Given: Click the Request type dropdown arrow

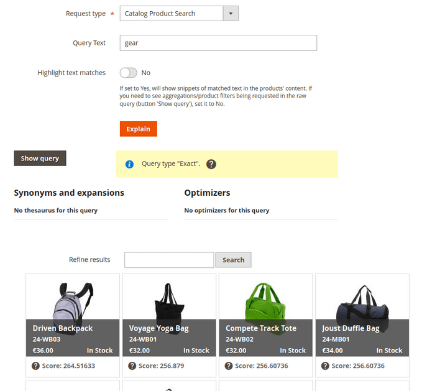Looking at the screenshot, I should [x=231, y=13].
